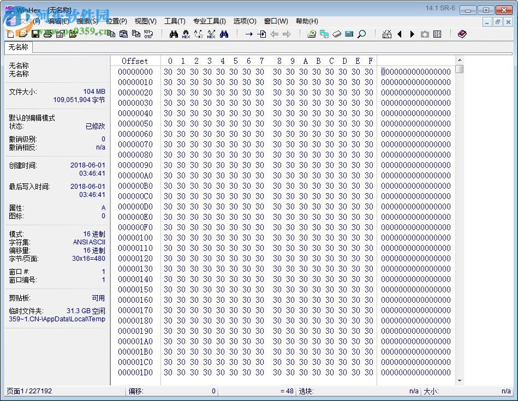Click the RAM editor chip icon

[337, 34]
